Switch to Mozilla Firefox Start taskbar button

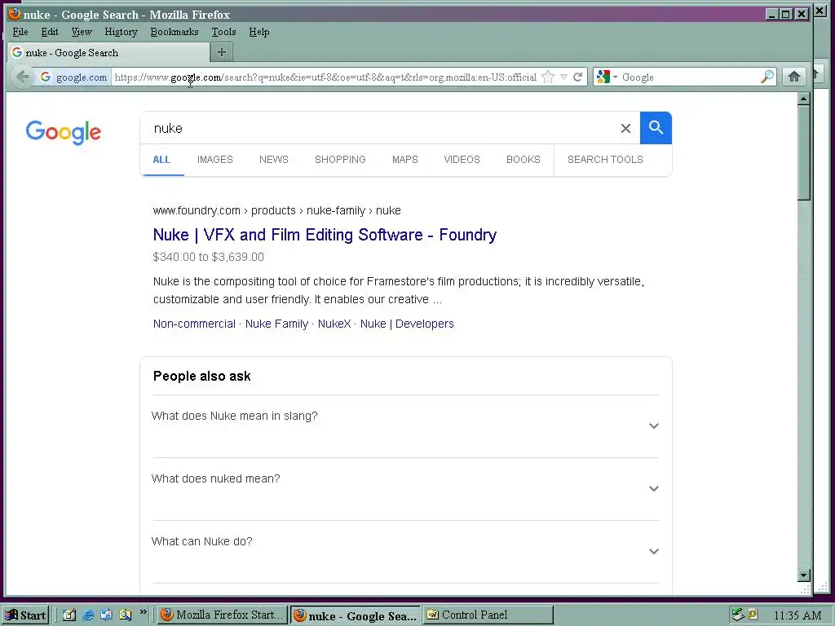click(223, 615)
